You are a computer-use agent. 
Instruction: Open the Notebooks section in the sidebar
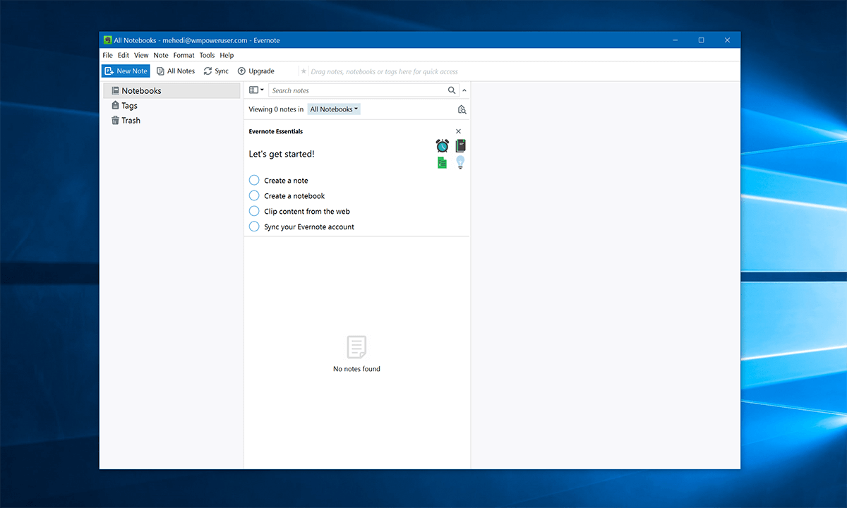pyautogui.click(x=140, y=90)
